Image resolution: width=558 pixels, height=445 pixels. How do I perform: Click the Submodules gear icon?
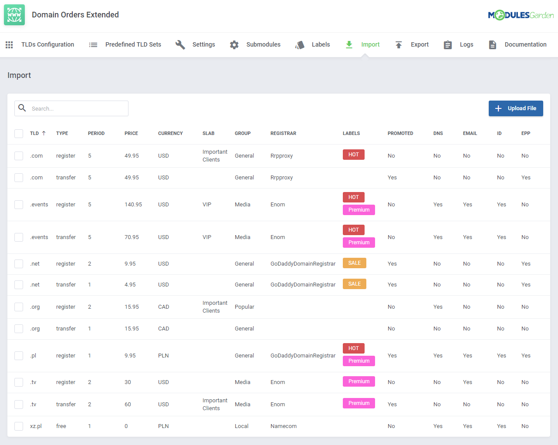pos(234,45)
